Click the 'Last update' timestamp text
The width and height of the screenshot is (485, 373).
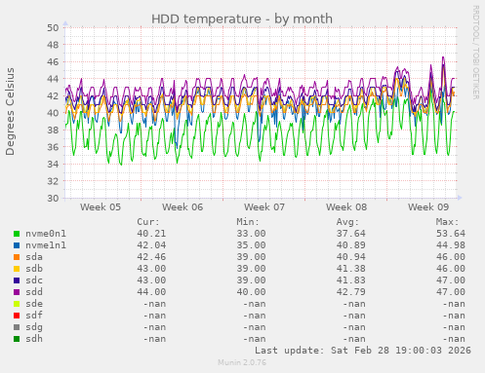(363, 351)
